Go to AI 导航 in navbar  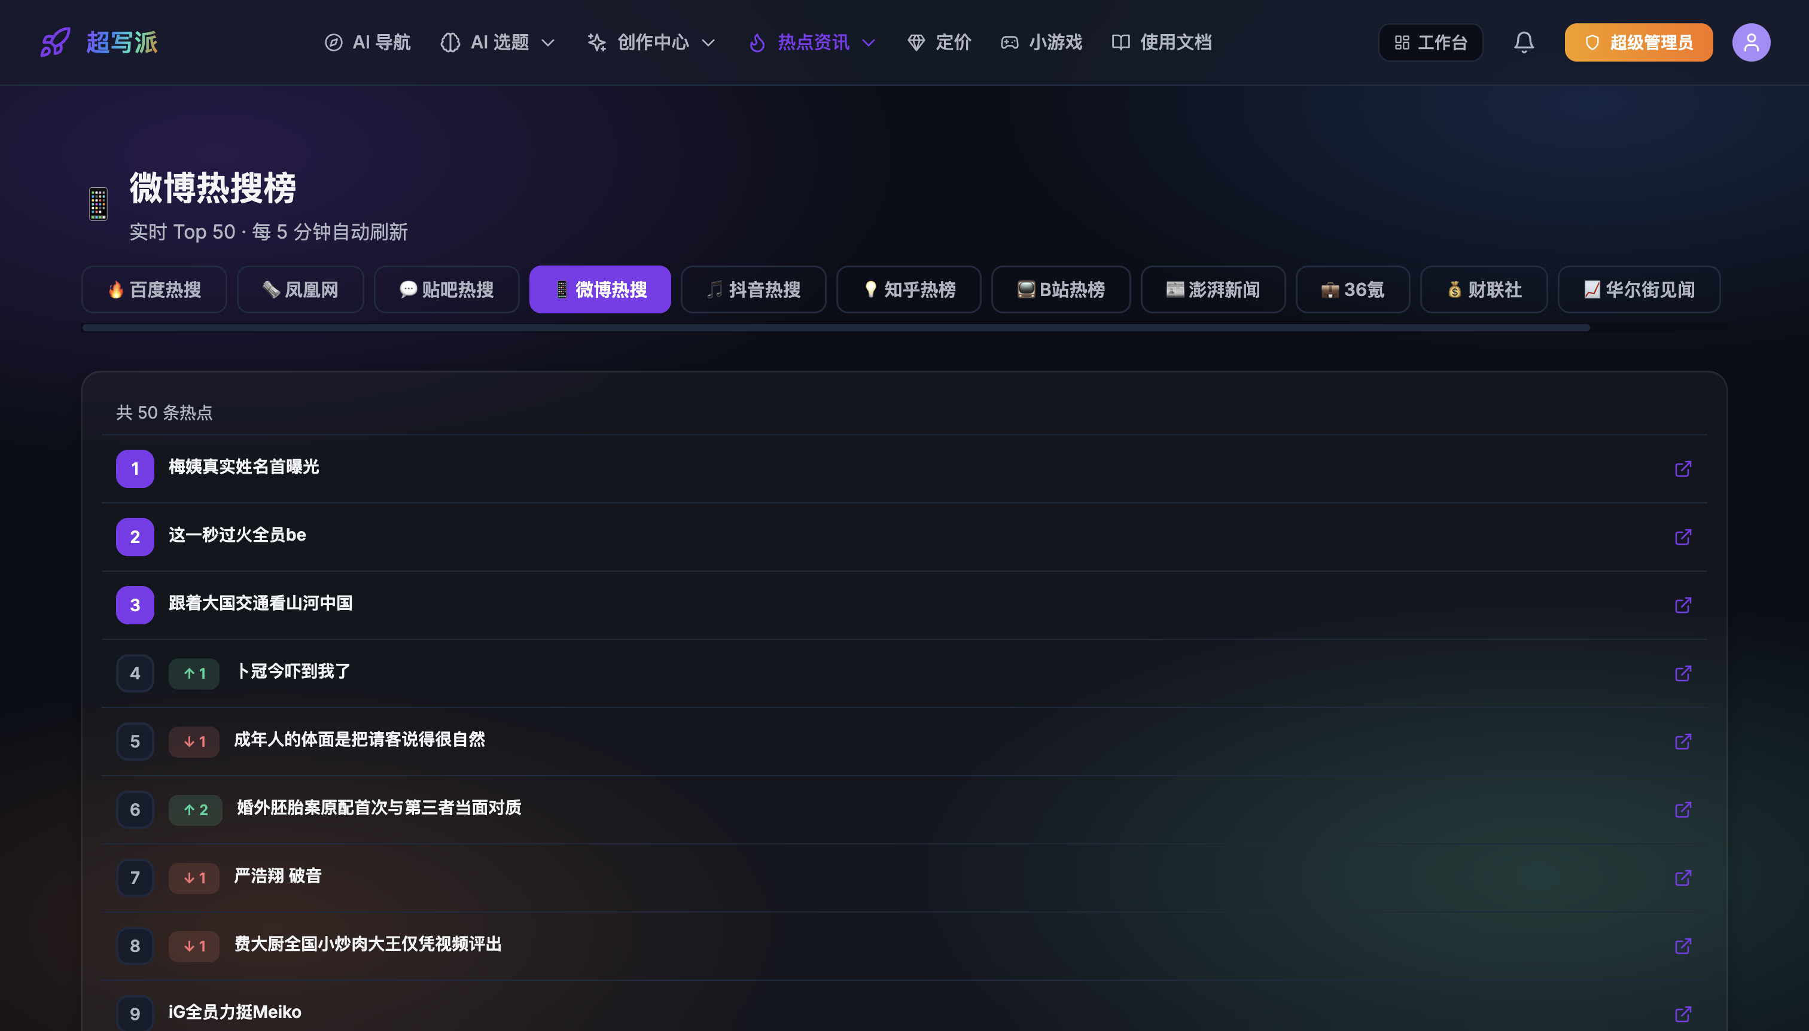(368, 42)
